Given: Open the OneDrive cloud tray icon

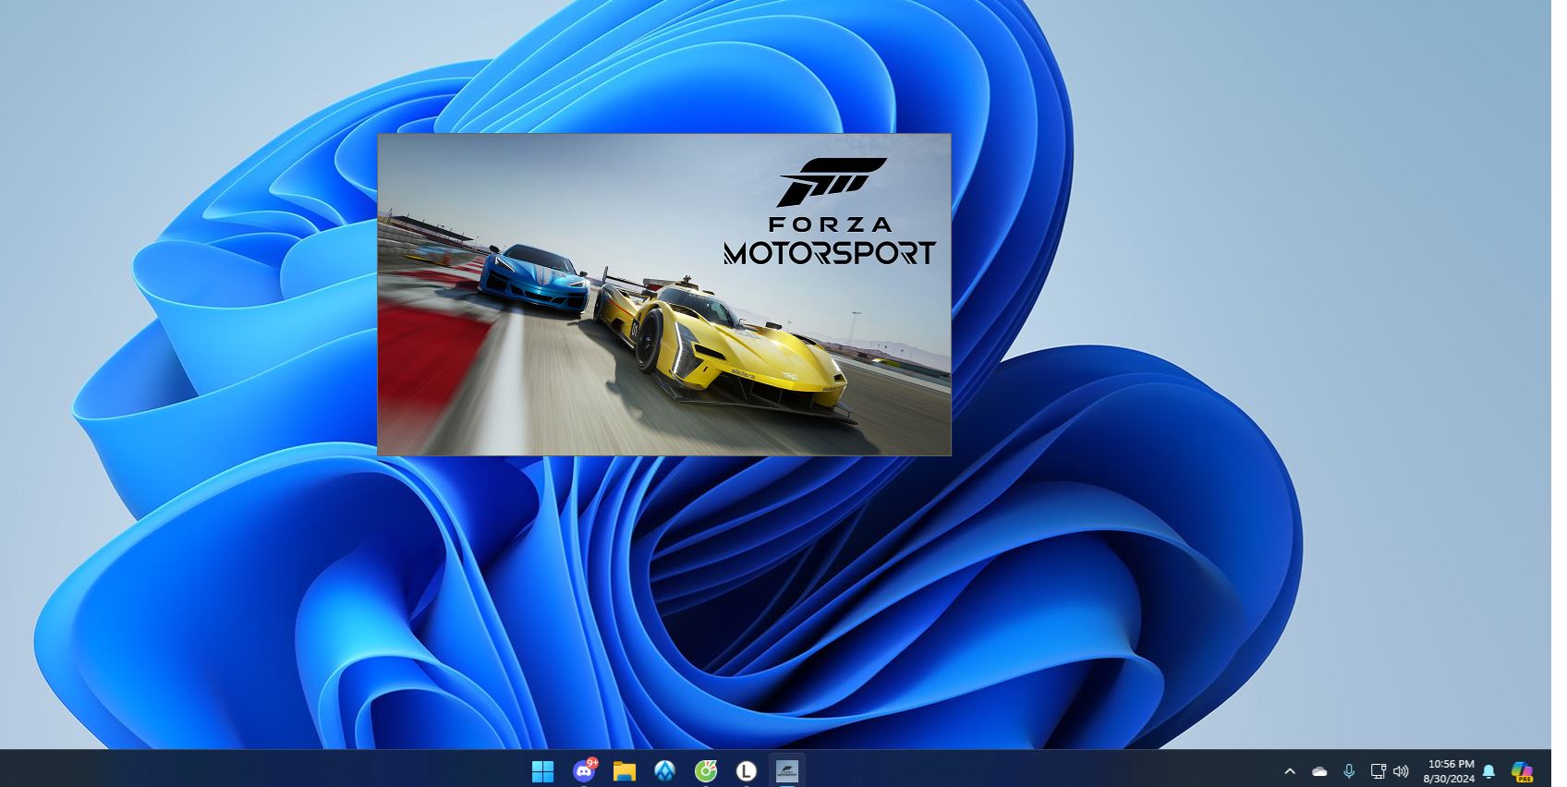Looking at the screenshot, I should click(1319, 771).
